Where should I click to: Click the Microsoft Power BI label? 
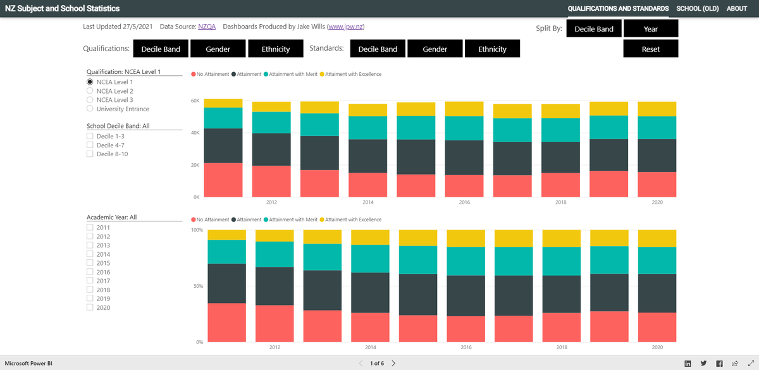click(28, 363)
